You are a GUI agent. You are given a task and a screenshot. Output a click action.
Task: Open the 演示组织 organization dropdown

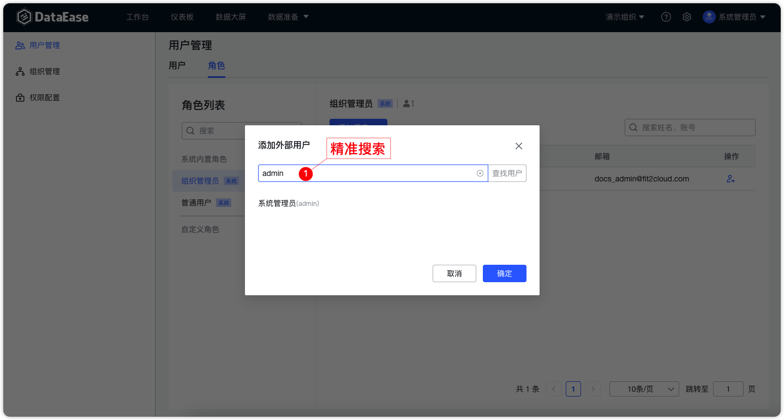pyautogui.click(x=625, y=17)
